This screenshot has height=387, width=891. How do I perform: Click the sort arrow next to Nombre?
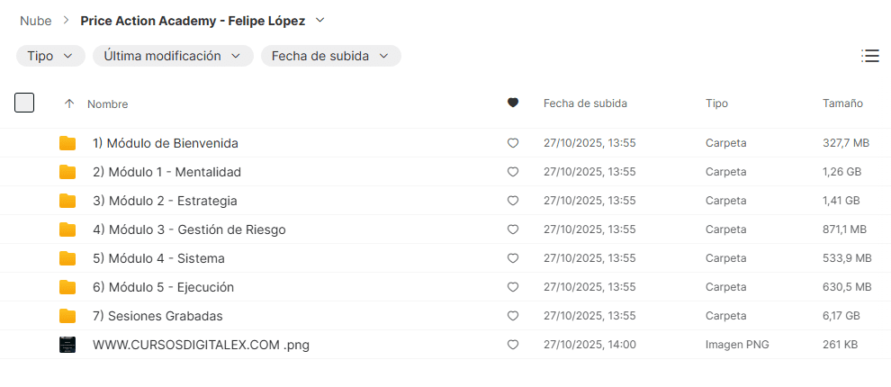click(69, 104)
